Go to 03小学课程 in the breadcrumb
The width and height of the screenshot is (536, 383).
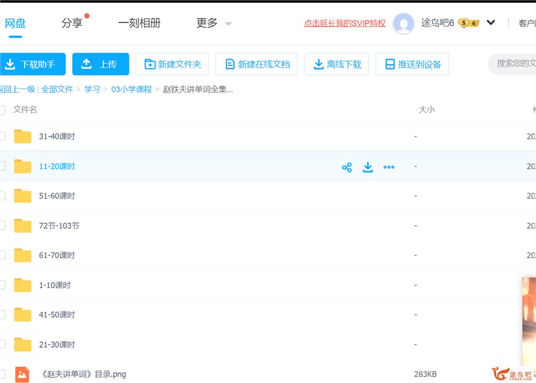tap(131, 89)
